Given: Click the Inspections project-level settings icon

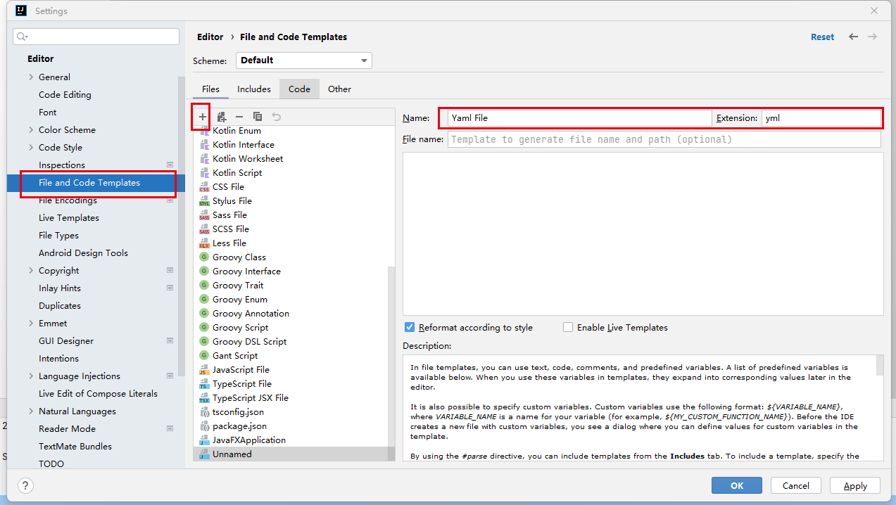Looking at the screenshot, I should coord(170,165).
